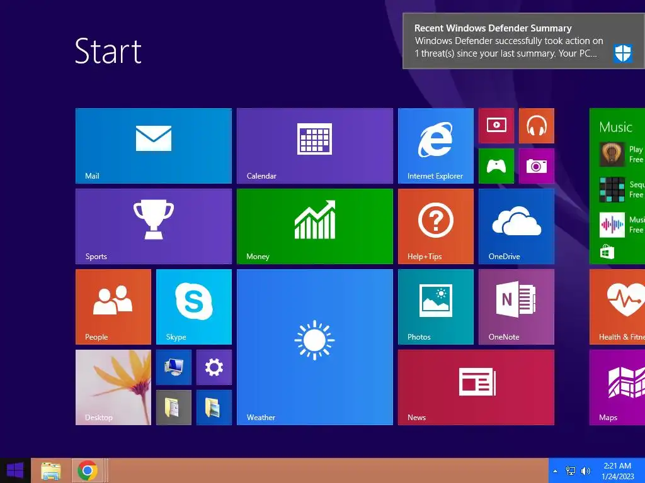Image resolution: width=645 pixels, height=483 pixels.
Task: Open the OneNote tile
Action: point(517,307)
